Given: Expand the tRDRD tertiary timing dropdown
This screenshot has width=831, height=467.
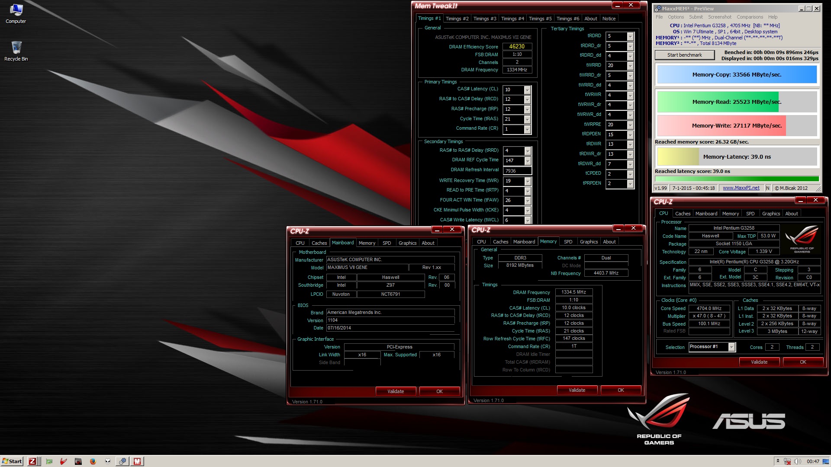Looking at the screenshot, I should point(630,36).
